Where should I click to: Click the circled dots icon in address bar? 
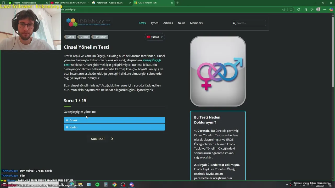tap(284, 9)
